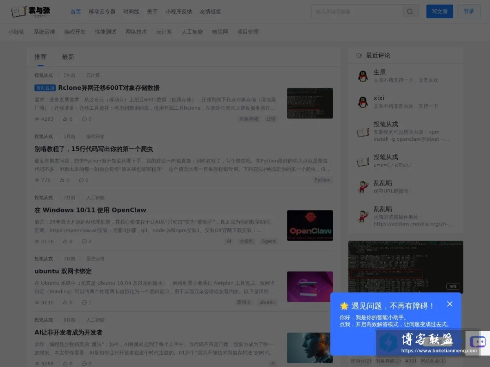Viewport: 490px width, 367px height.
Task: Click the sidebar recommended terminal image
Action: (x=405, y=267)
